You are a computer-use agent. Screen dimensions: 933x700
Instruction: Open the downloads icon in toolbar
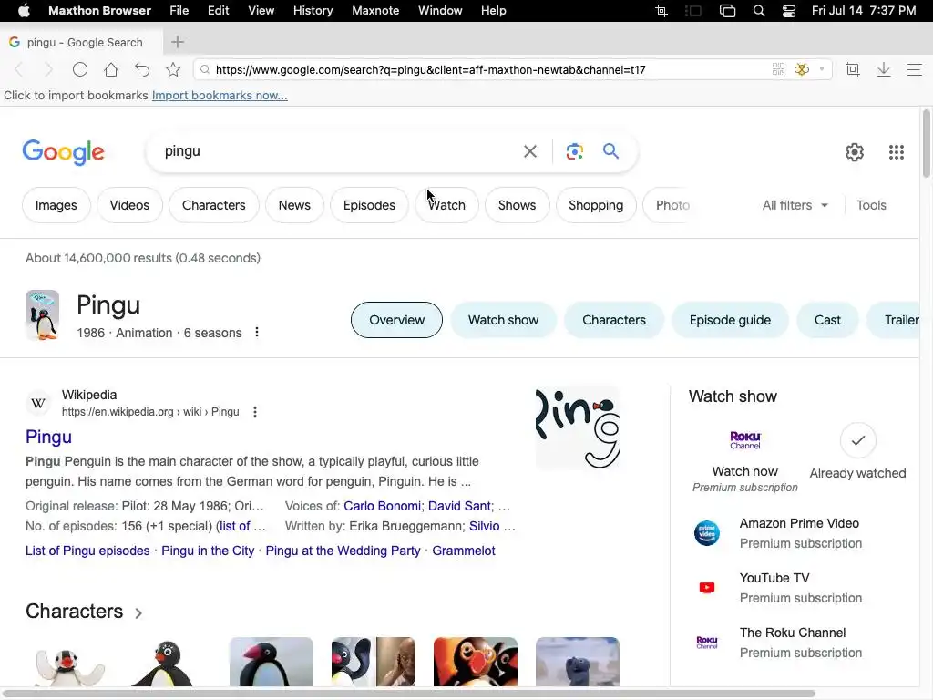884,69
